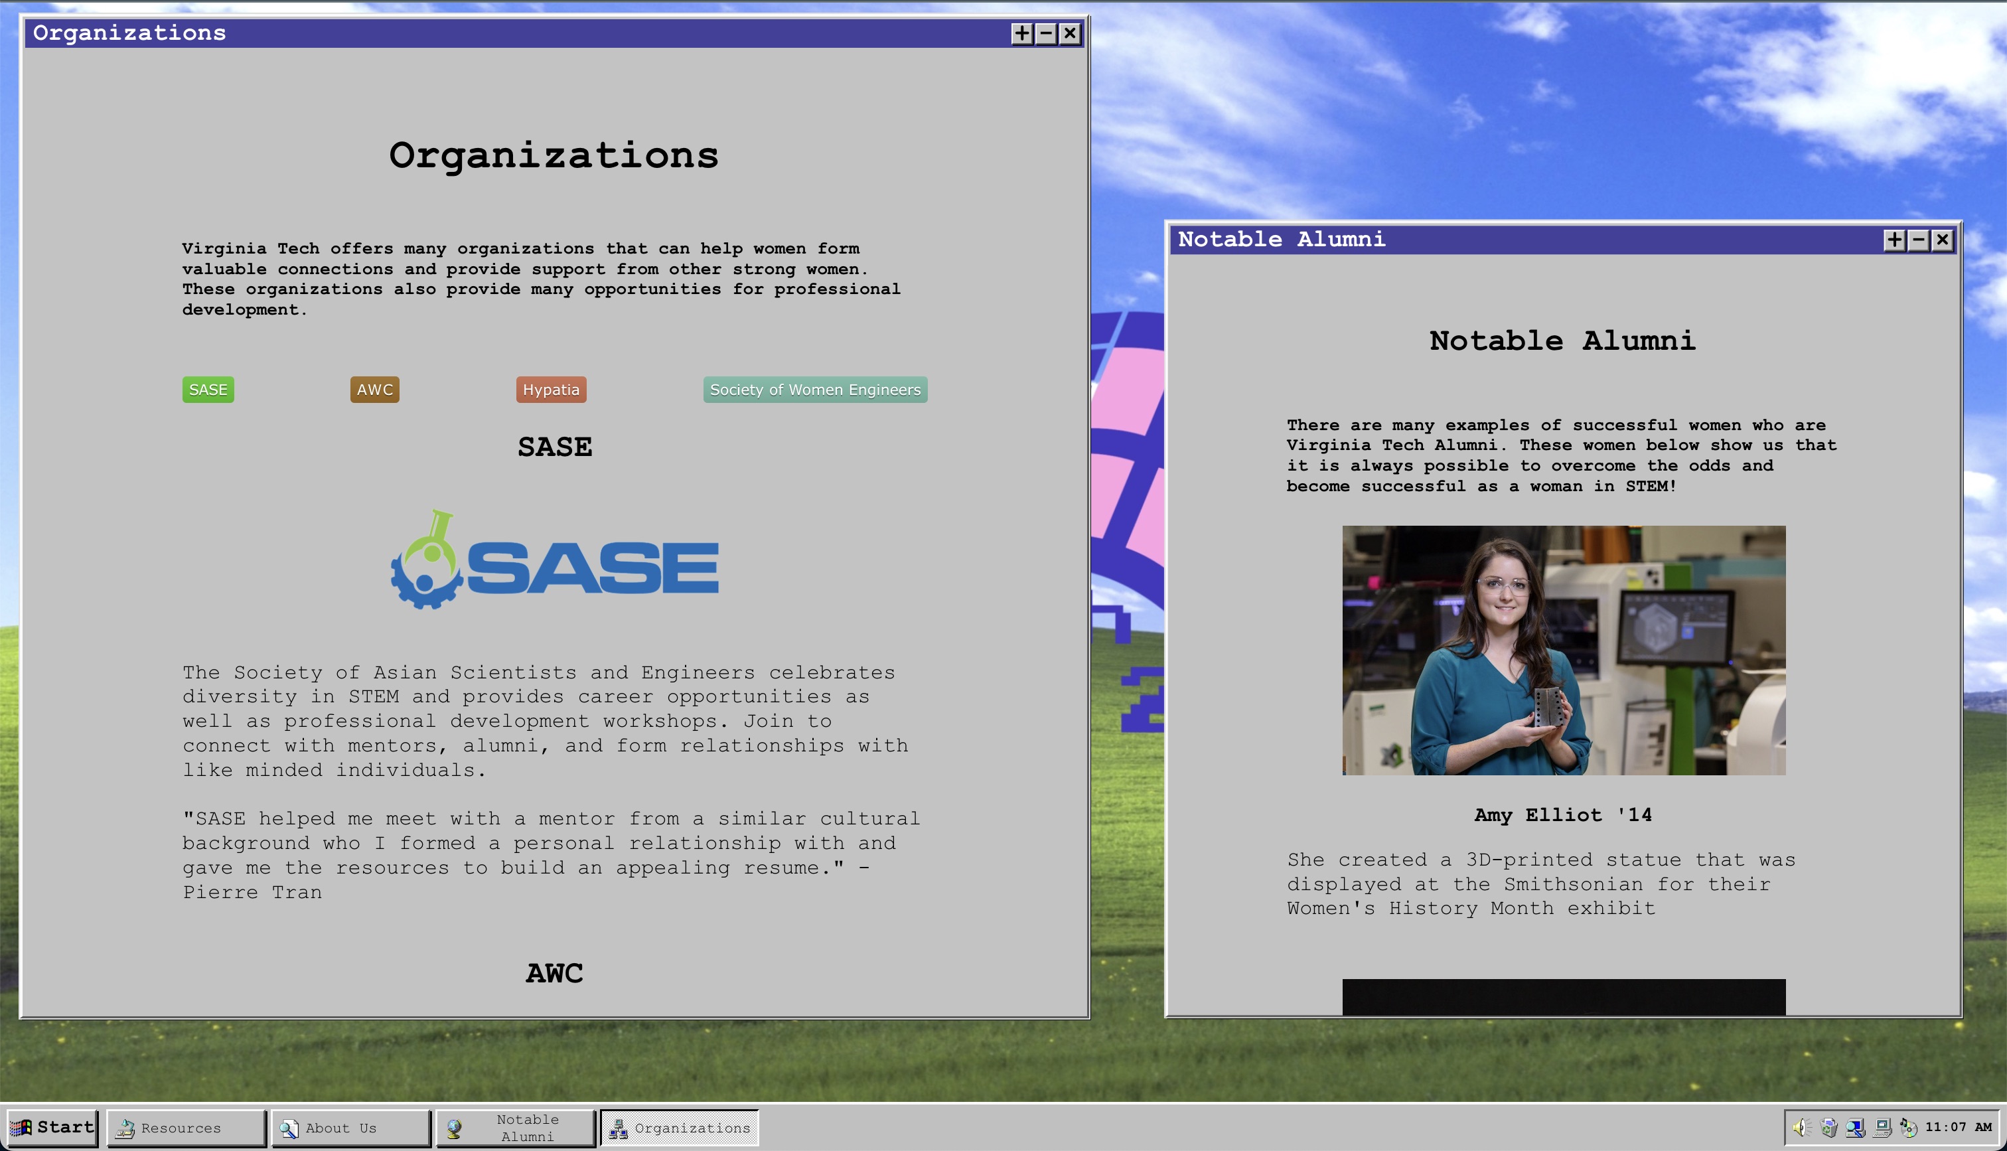
Task: Click the Amy Elliot photo
Action: (1564, 651)
